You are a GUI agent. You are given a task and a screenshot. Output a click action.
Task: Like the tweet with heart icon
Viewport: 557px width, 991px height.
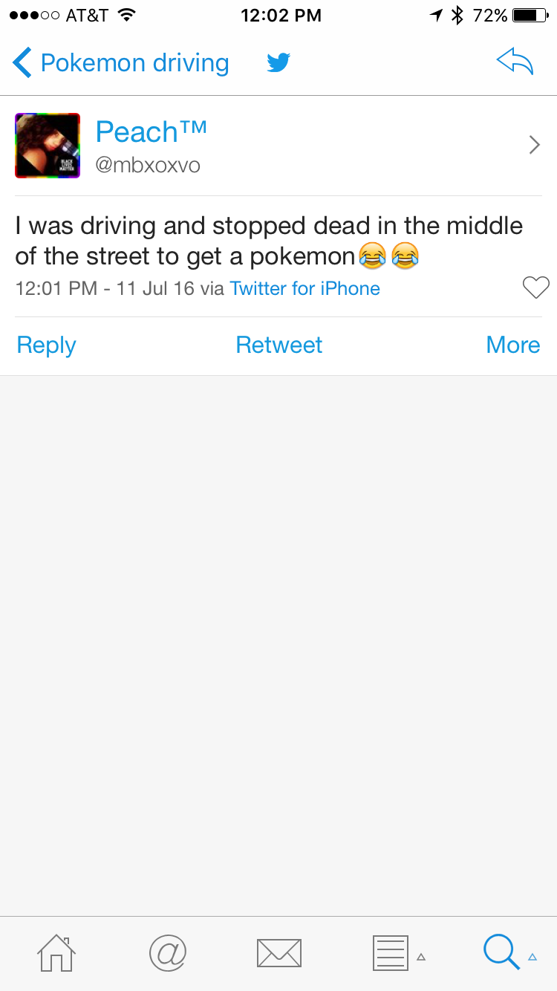point(535,287)
